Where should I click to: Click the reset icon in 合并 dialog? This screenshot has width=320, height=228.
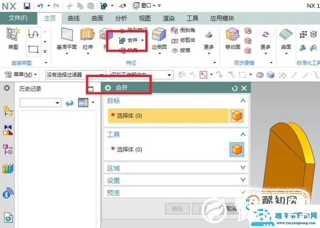(x=234, y=88)
